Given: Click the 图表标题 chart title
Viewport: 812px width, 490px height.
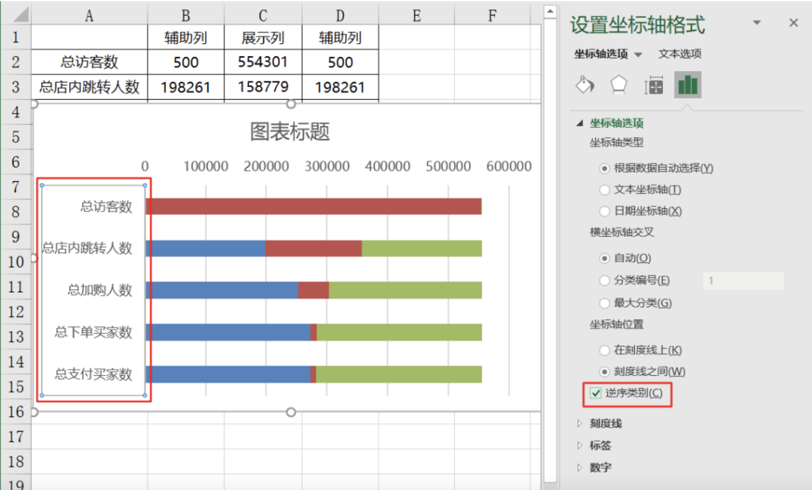Looking at the screenshot, I should tap(290, 132).
